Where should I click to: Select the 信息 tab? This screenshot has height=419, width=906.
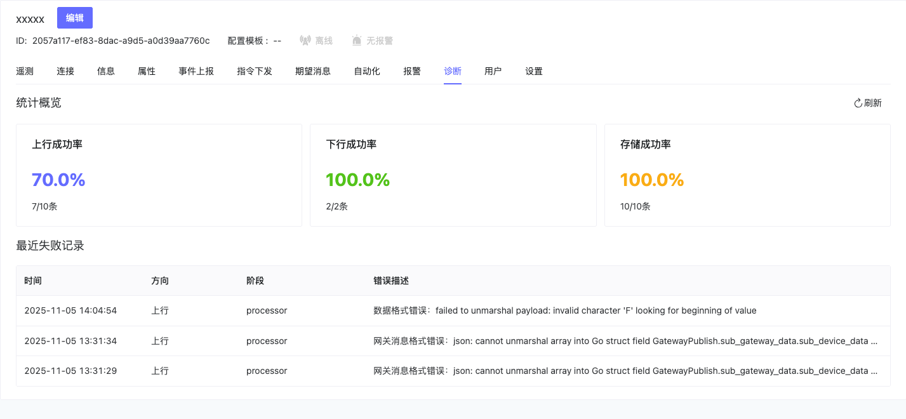coord(105,71)
